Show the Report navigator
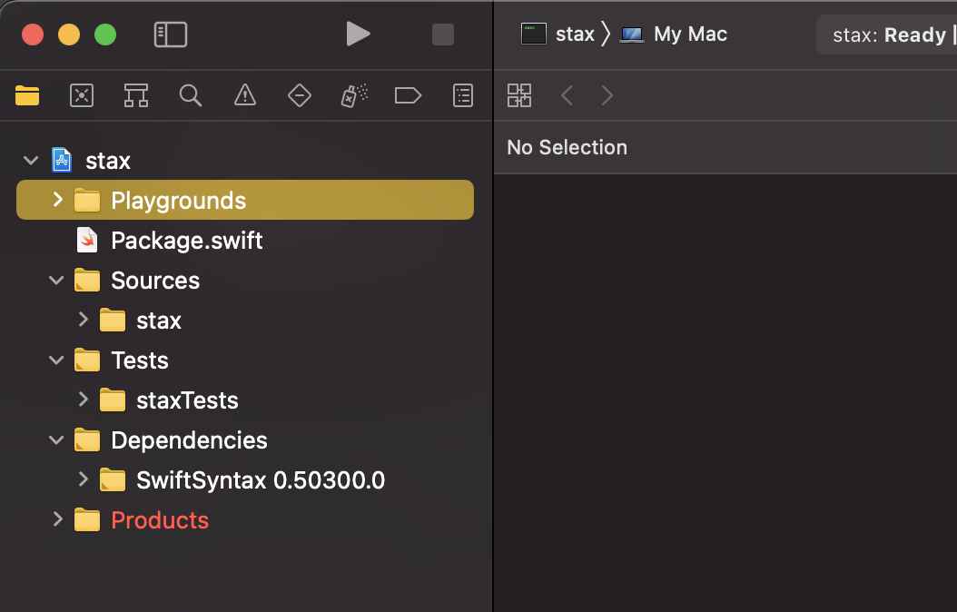957x612 pixels. 463,95
